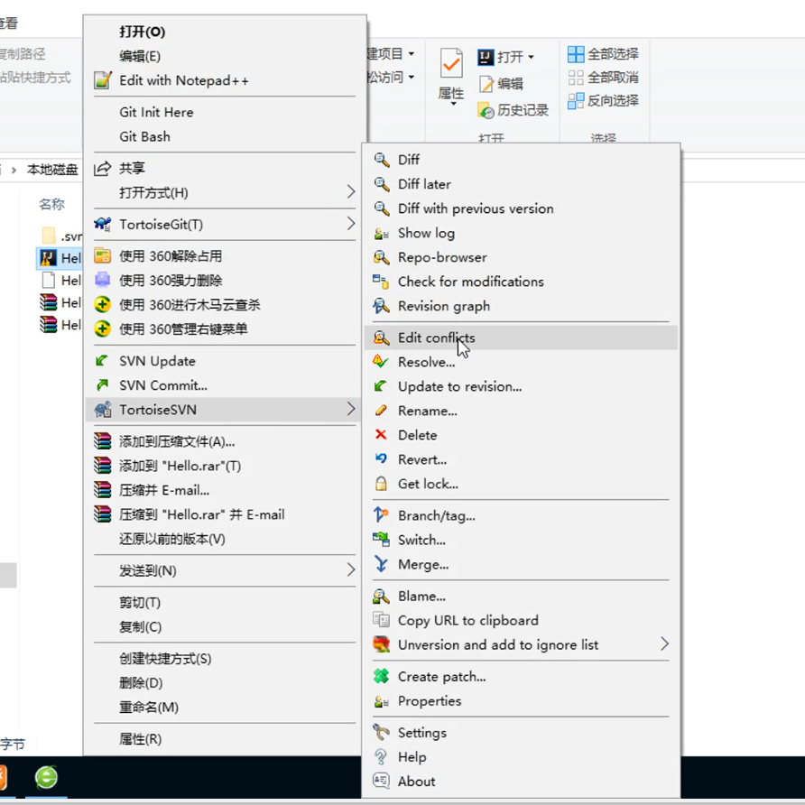The width and height of the screenshot is (805, 805).
Task: Select the .svn folder in file list
Action: 61,236
